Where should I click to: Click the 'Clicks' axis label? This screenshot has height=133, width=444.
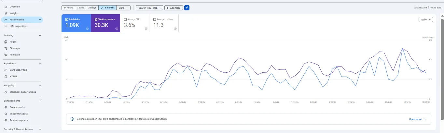[67, 37]
